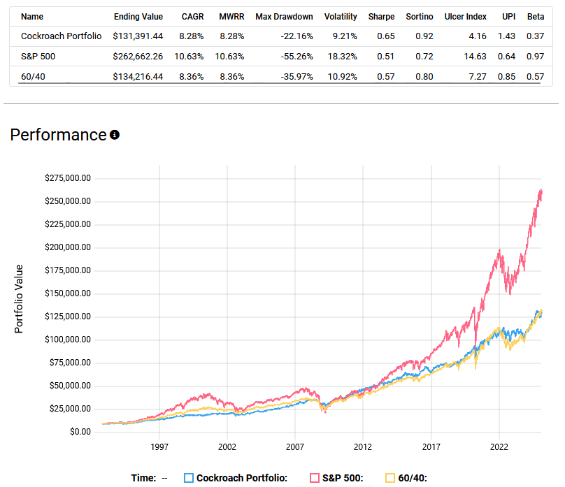Screen dimensions: 565x487
Task: Click Sortino value 0.72
Action: click(424, 57)
